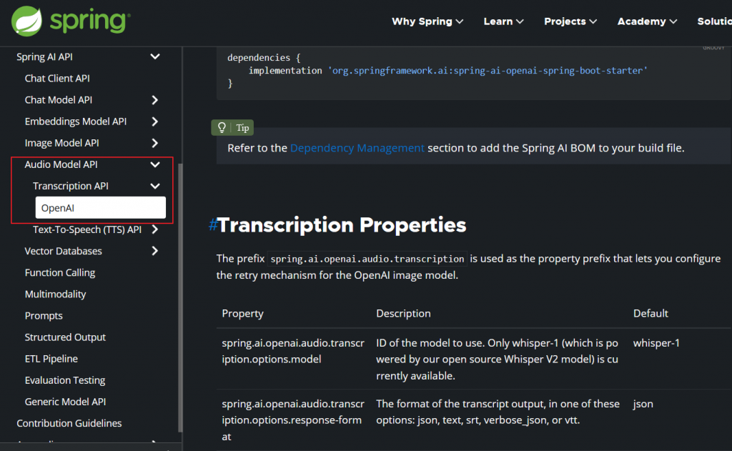Open Audio Model API page
Image resolution: width=732 pixels, height=451 pixels.
coord(61,164)
